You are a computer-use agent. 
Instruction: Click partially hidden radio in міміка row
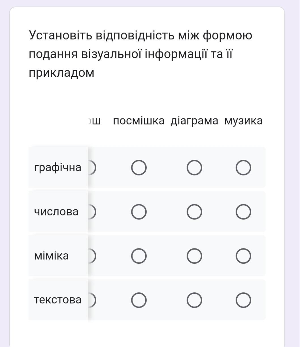pos(92,256)
